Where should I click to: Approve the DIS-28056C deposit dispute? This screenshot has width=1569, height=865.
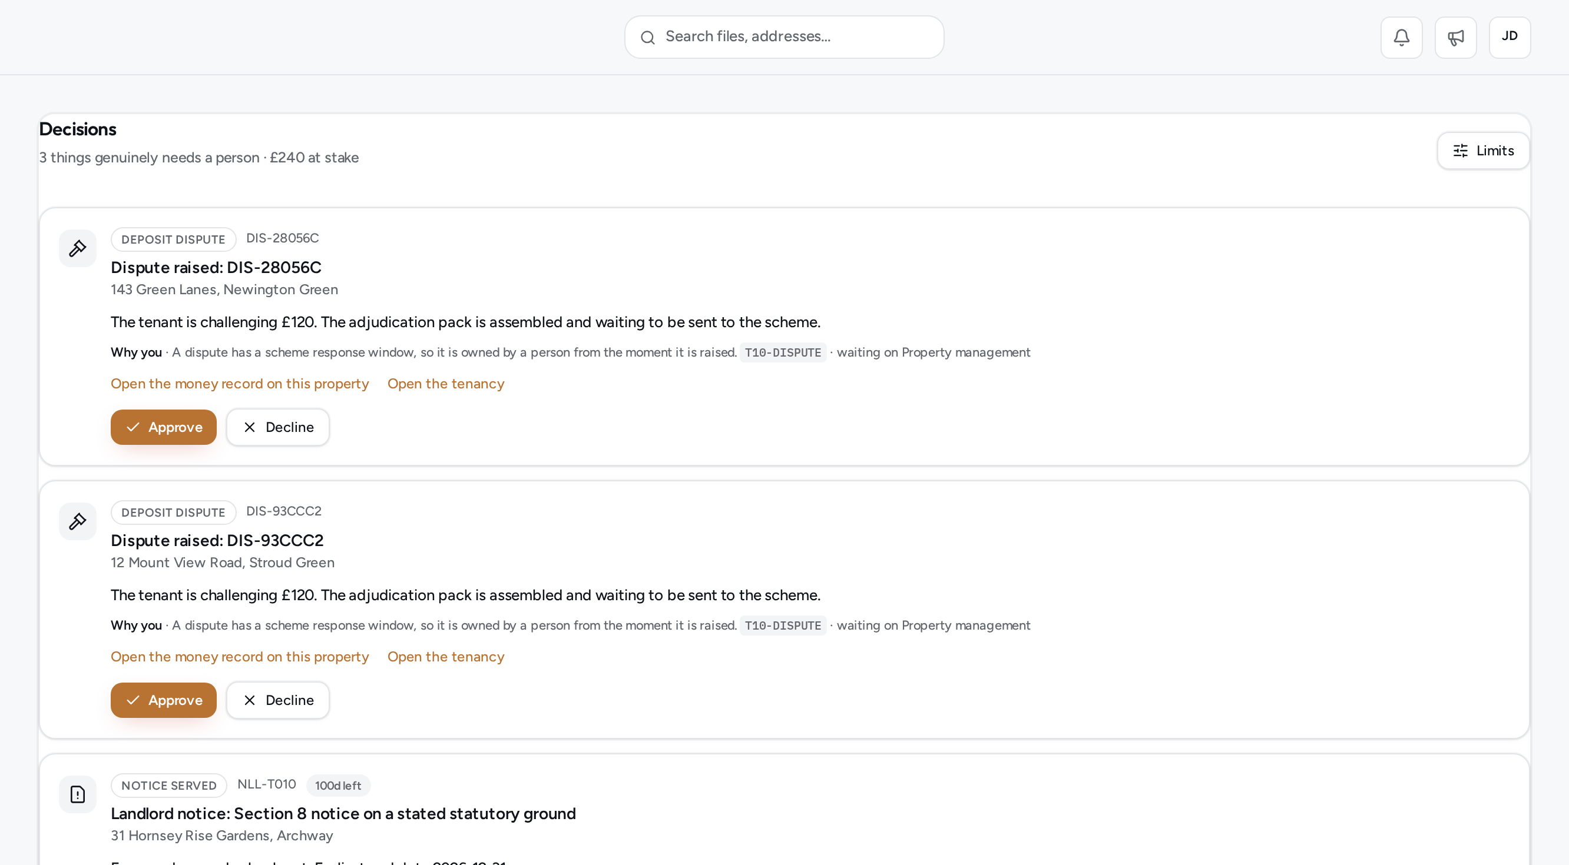pos(163,427)
